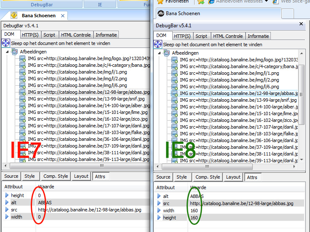
Task: Click the horizontal scrollbar thumb in IE8 DOM tree
Action: point(207,167)
